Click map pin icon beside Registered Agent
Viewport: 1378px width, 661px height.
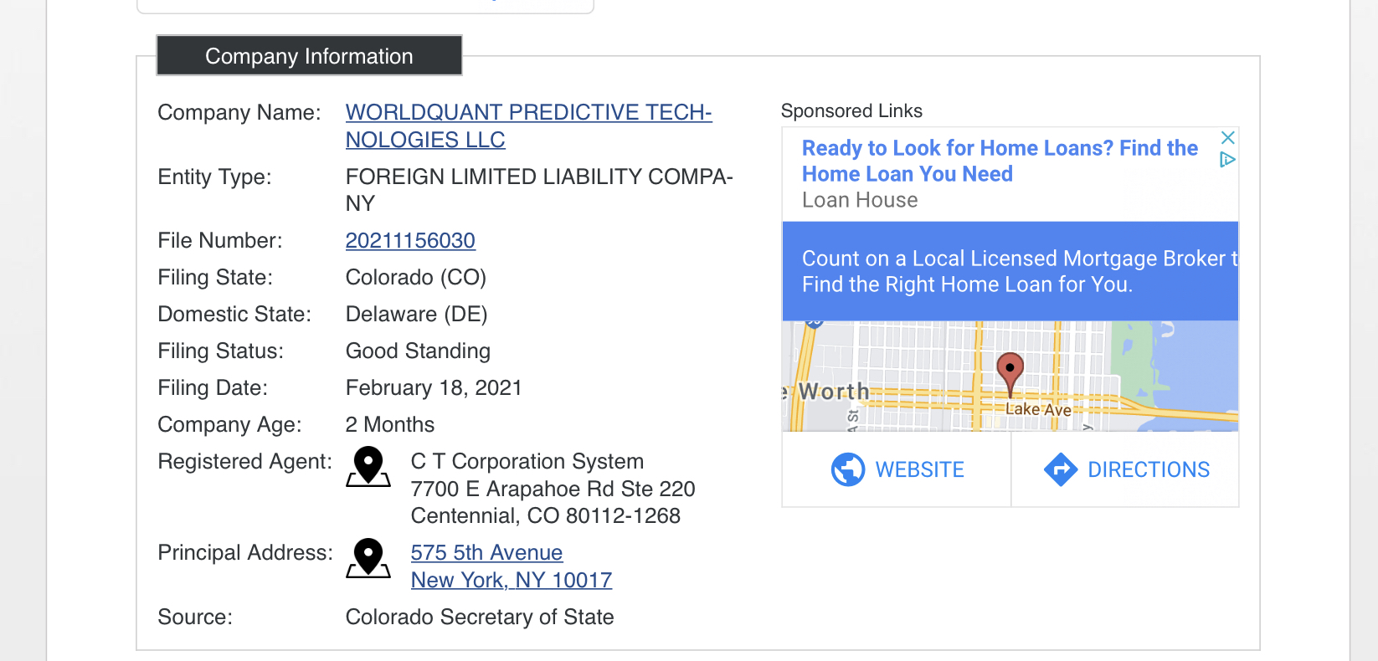tap(368, 467)
